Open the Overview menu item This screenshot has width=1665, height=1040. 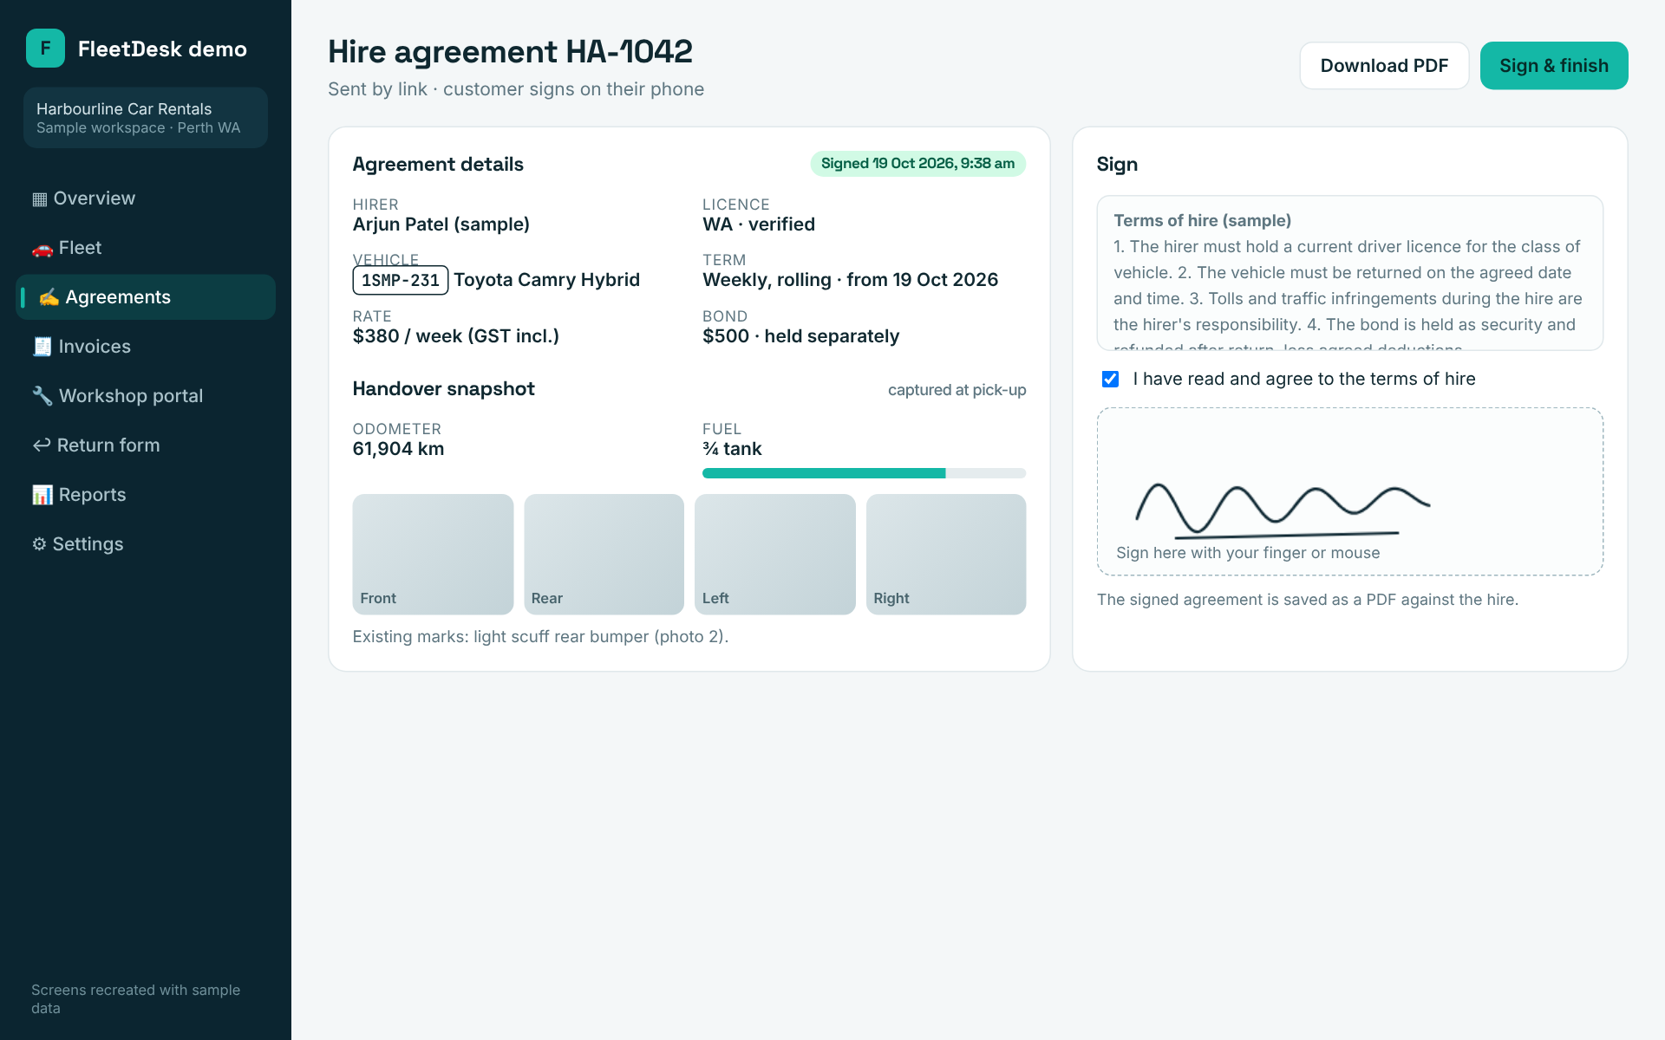coord(146,198)
